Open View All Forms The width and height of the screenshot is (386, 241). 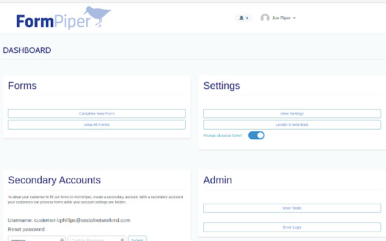tap(96, 125)
